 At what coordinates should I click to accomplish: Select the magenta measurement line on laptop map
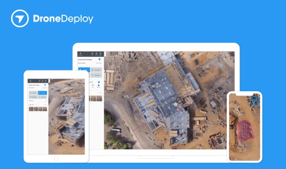139,127
